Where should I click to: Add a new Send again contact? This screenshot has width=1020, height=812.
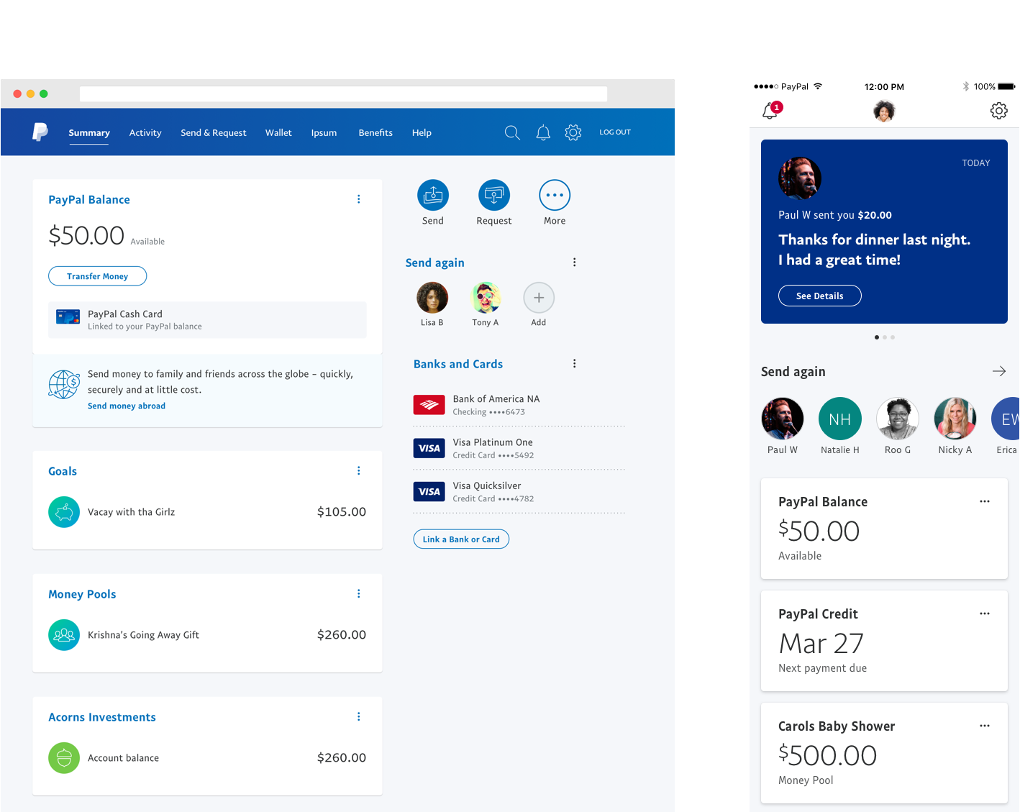pos(539,298)
